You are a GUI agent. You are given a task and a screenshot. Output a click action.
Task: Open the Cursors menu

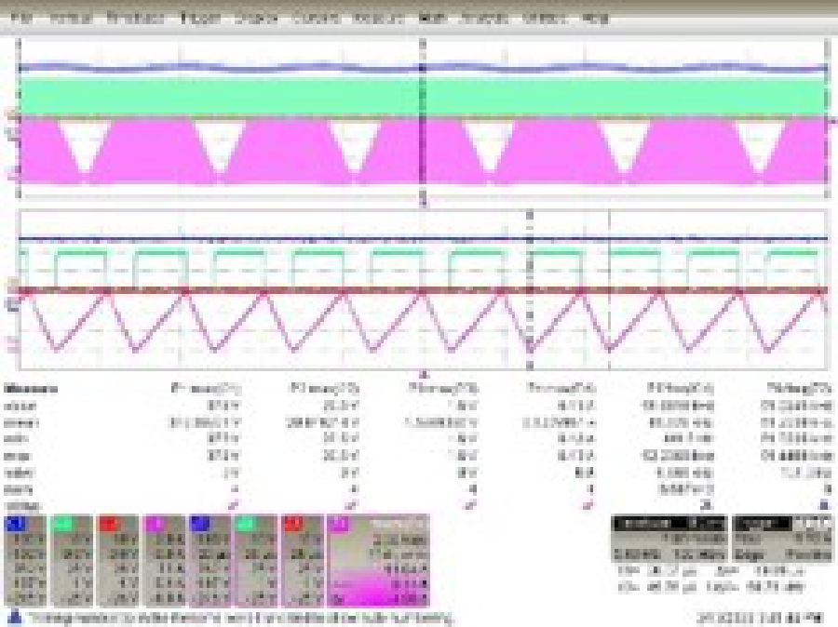314,18
